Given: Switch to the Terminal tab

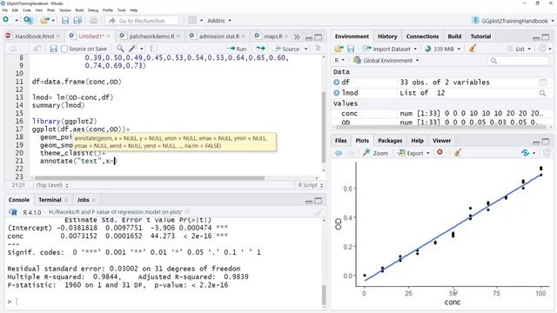Looking at the screenshot, I should tap(50, 200).
